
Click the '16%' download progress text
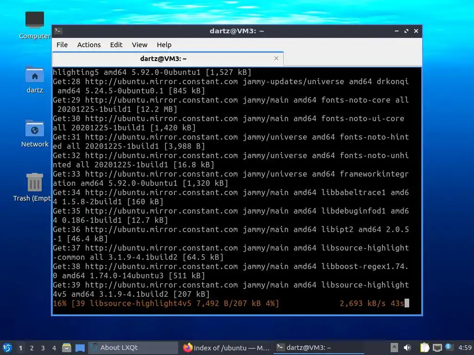pos(60,303)
